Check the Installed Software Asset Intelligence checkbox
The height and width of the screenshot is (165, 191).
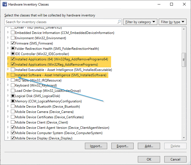coord(13,75)
